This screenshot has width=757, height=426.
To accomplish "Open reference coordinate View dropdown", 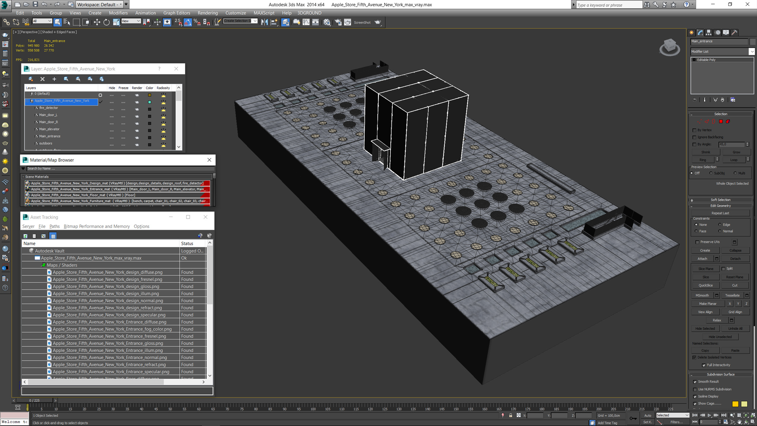I will click(131, 21).
